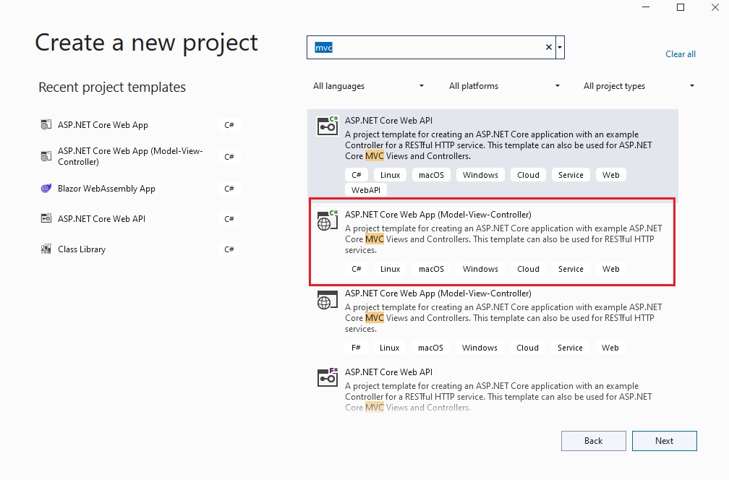Click the Next button

664,440
